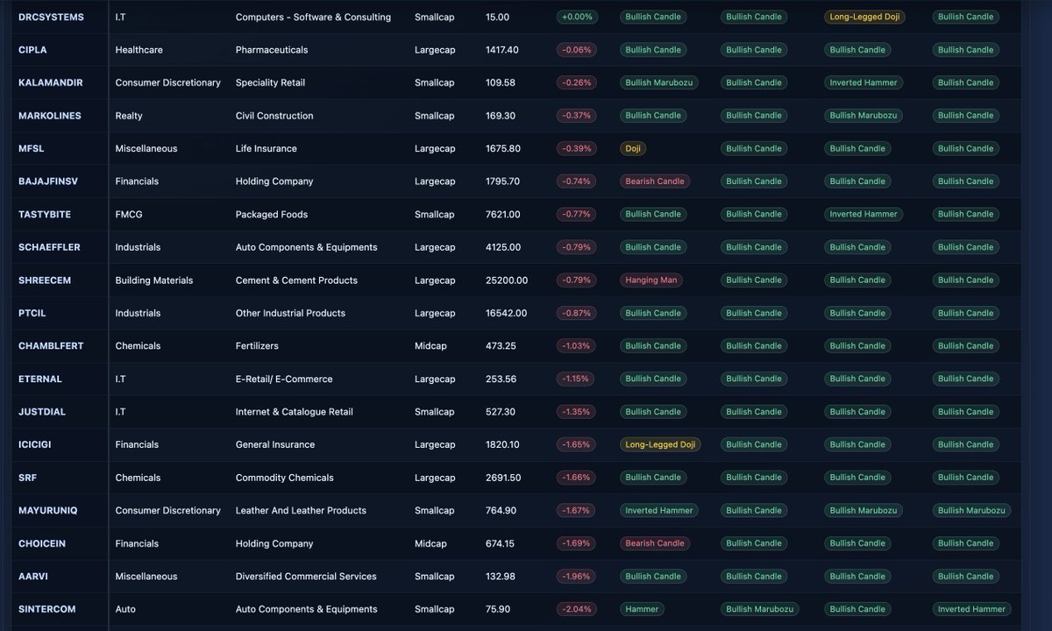Open the CIPLA stock symbol
This screenshot has height=631, width=1052.
32,50
